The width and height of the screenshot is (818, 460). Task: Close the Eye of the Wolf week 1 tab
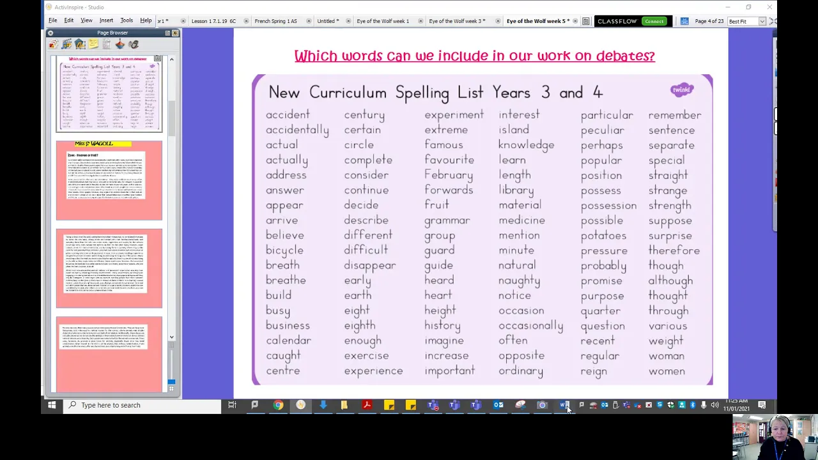coord(420,21)
